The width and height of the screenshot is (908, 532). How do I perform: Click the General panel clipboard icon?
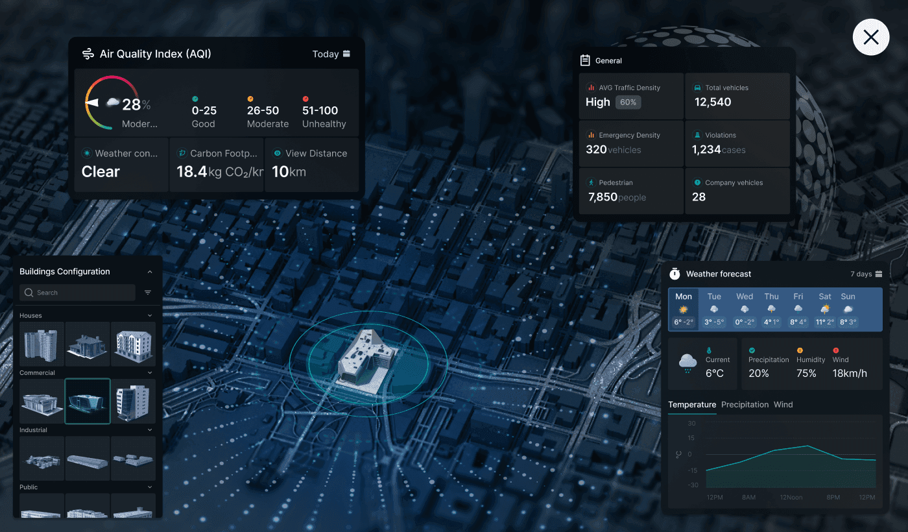[584, 60]
